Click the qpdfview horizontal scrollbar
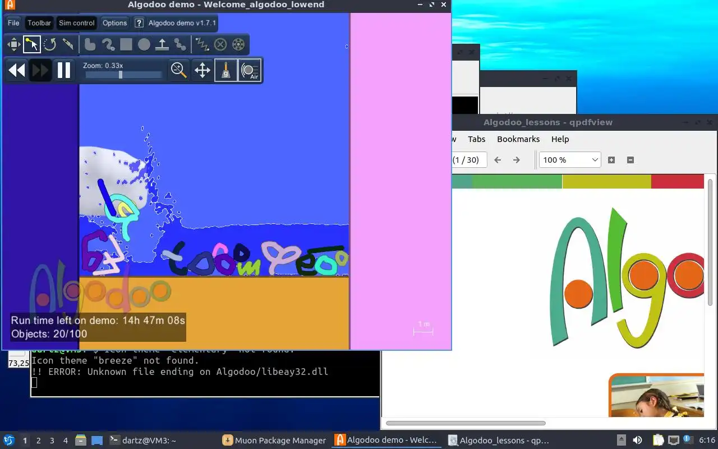Screen dimensions: 718x449 (x=466, y=423)
